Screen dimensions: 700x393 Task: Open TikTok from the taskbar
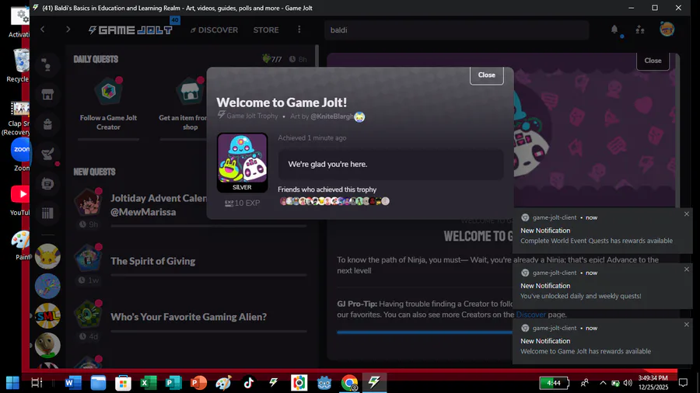tap(249, 382)
